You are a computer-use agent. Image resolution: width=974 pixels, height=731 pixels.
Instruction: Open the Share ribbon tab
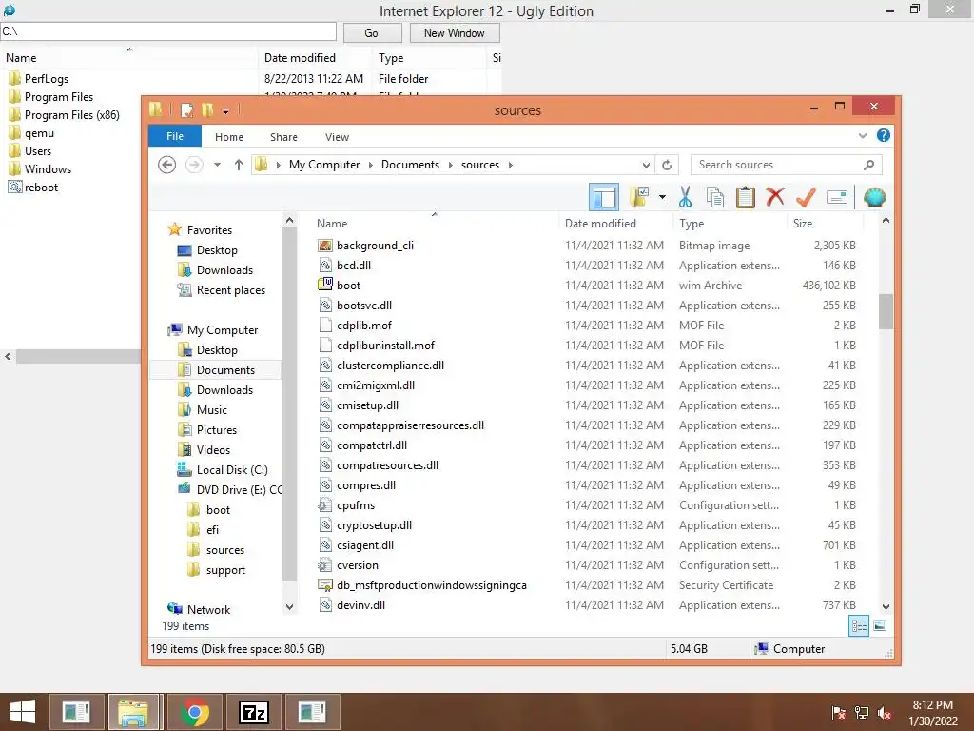pos(283,137)
